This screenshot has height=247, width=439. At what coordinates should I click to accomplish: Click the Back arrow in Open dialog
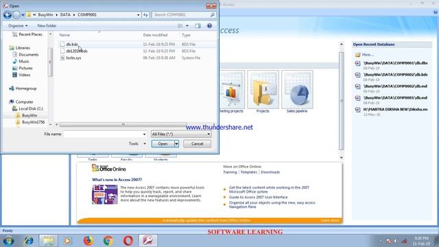[x=8, y=15]
